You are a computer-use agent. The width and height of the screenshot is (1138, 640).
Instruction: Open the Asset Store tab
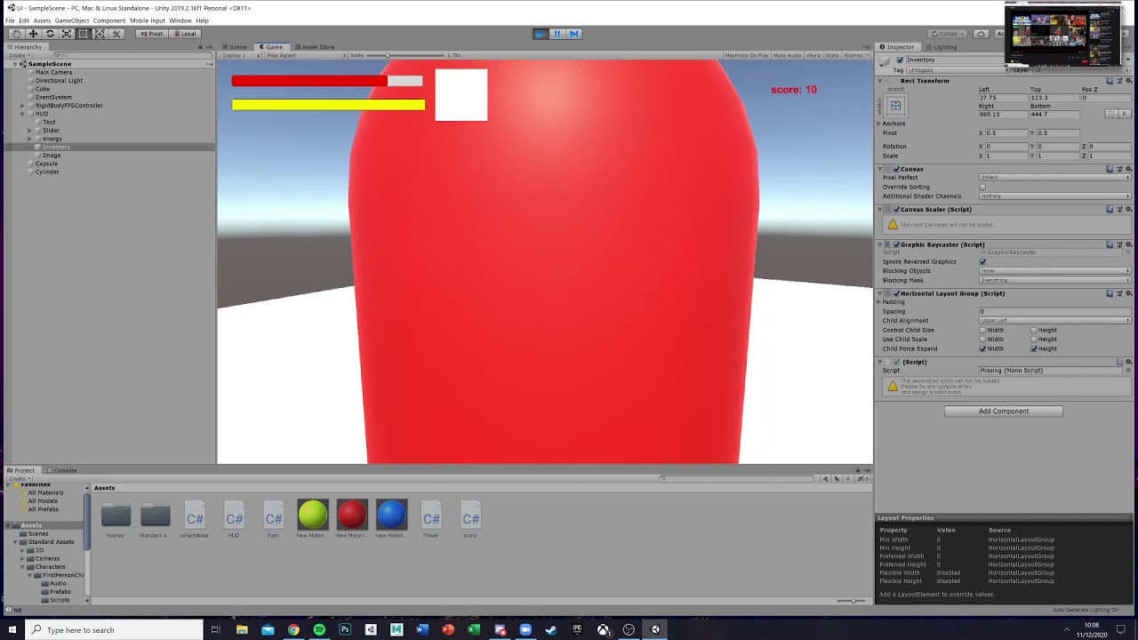316,47
